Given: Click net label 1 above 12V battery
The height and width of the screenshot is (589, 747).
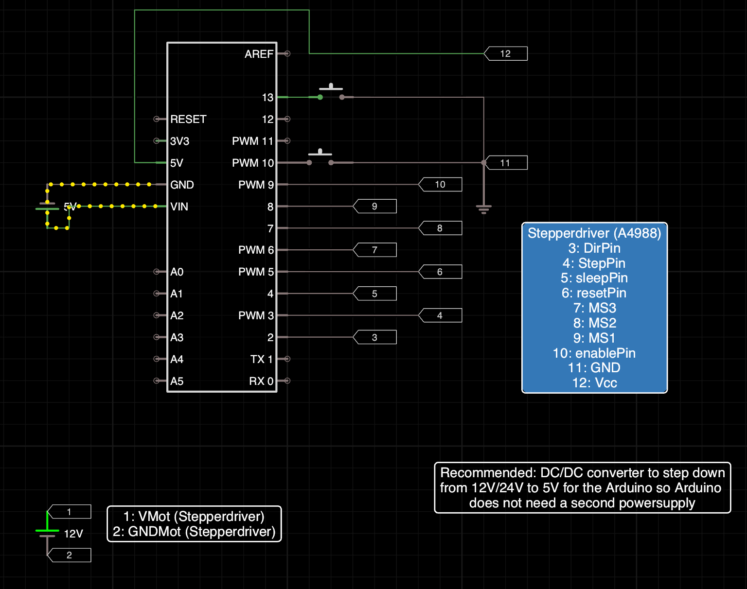Looking at the screenshot, I should [x=69, y=512].
